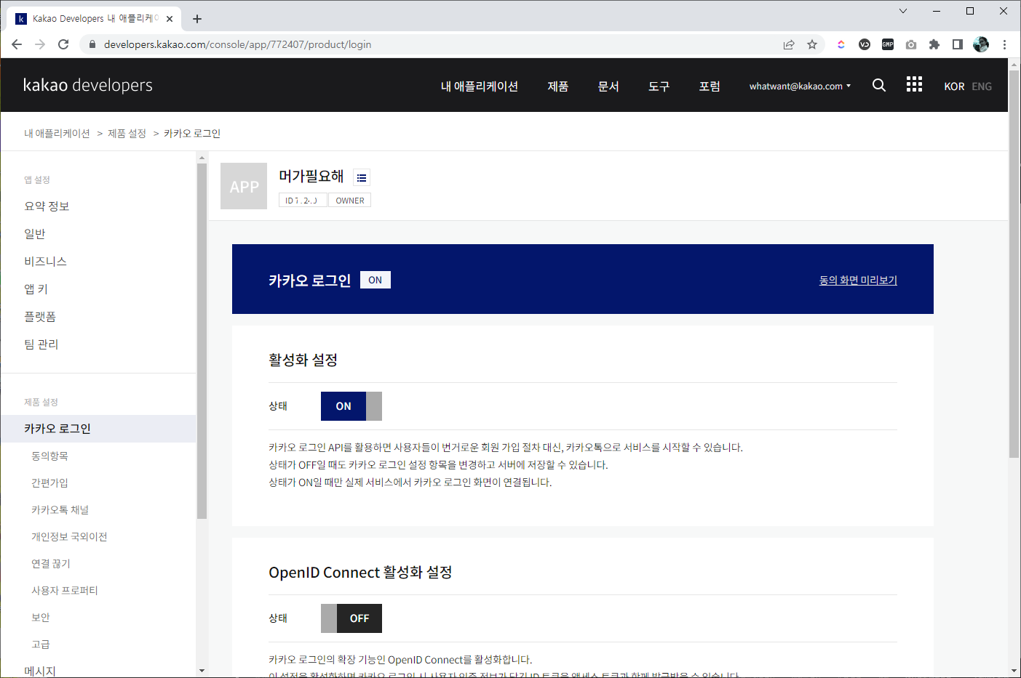Open 제품 in top navigation

(x=558, y=86)
